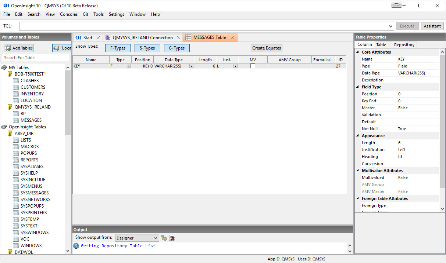Open the Git menu
The height and width of the screenshot is (263, 446).
click(85, 14)
